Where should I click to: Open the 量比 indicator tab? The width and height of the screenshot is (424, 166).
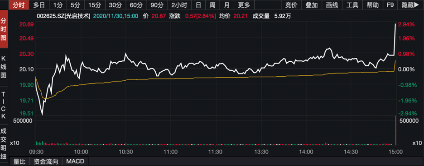pyautogui.click(x=19, y=161)
